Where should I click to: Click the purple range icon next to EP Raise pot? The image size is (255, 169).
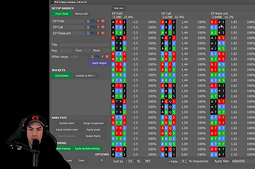pos(88,33)
